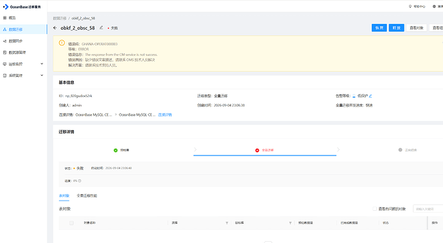Viewport: 443px width, 243px height.
Task: Toggle the select-all checkbox in the table header
Action: coord(71,223)
